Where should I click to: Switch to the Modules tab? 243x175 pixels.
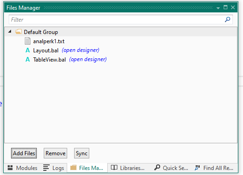[x=23, y=168]
